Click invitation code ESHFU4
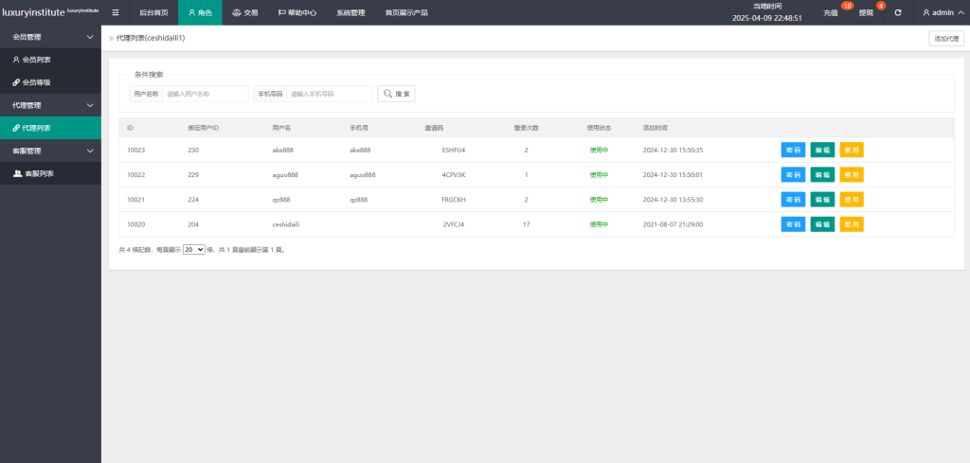970x463 pixels. click(454, 151)
